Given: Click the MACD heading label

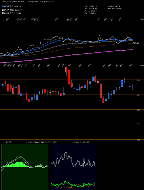Looking at the screenshot, I should coord(8,142).
